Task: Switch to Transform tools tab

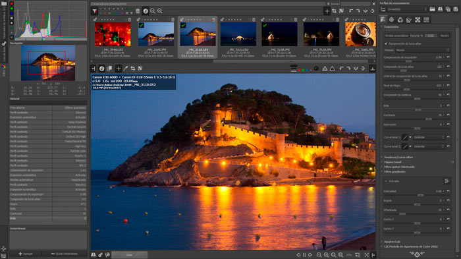Action: 409,20
